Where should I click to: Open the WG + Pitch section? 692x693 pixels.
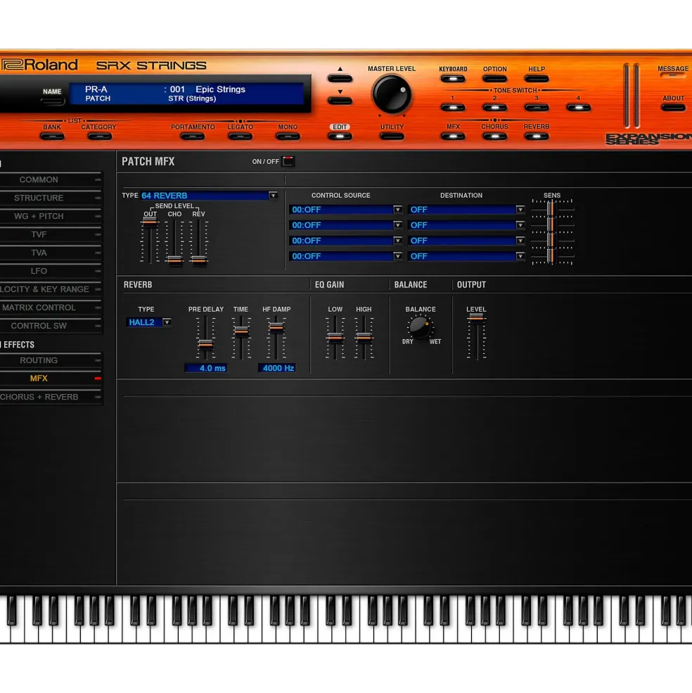tap(51, 216)
